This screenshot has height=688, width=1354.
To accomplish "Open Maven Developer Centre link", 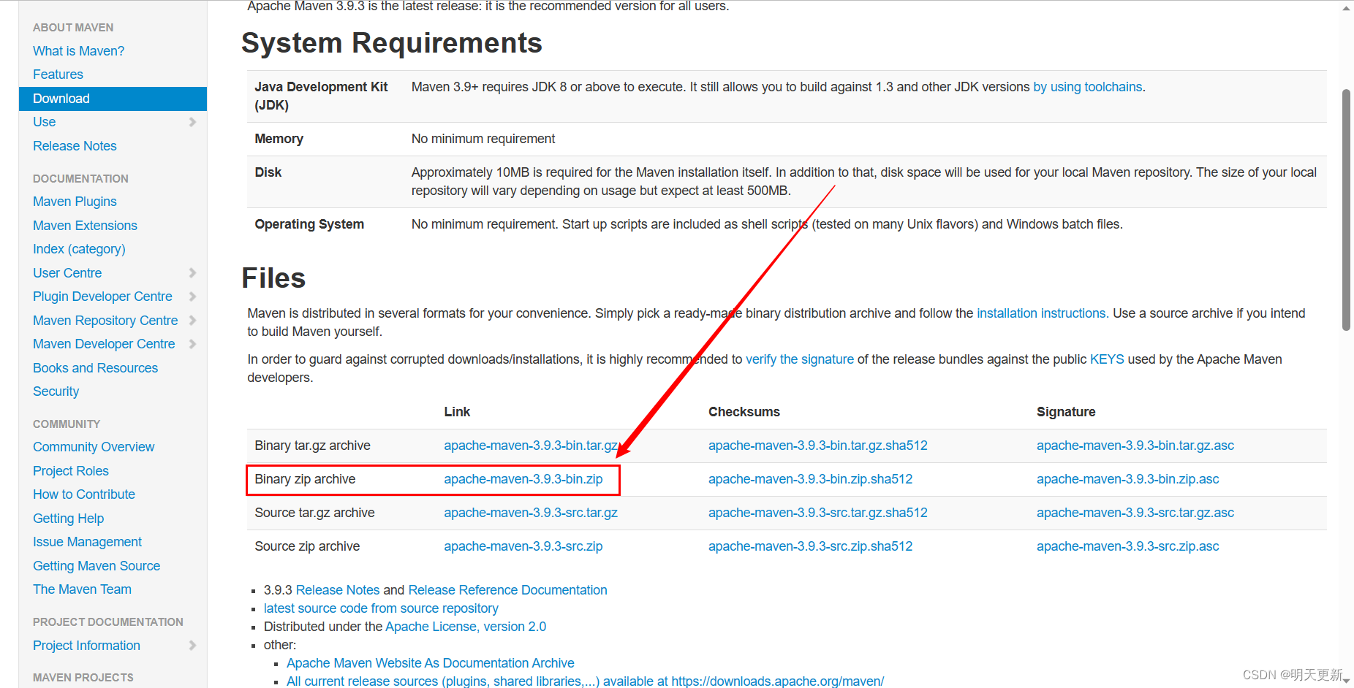I will pos(104,344).
